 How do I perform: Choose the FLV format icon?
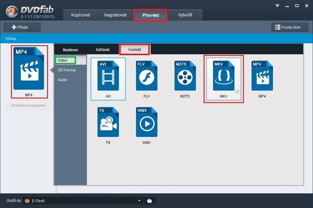point(146,76)
